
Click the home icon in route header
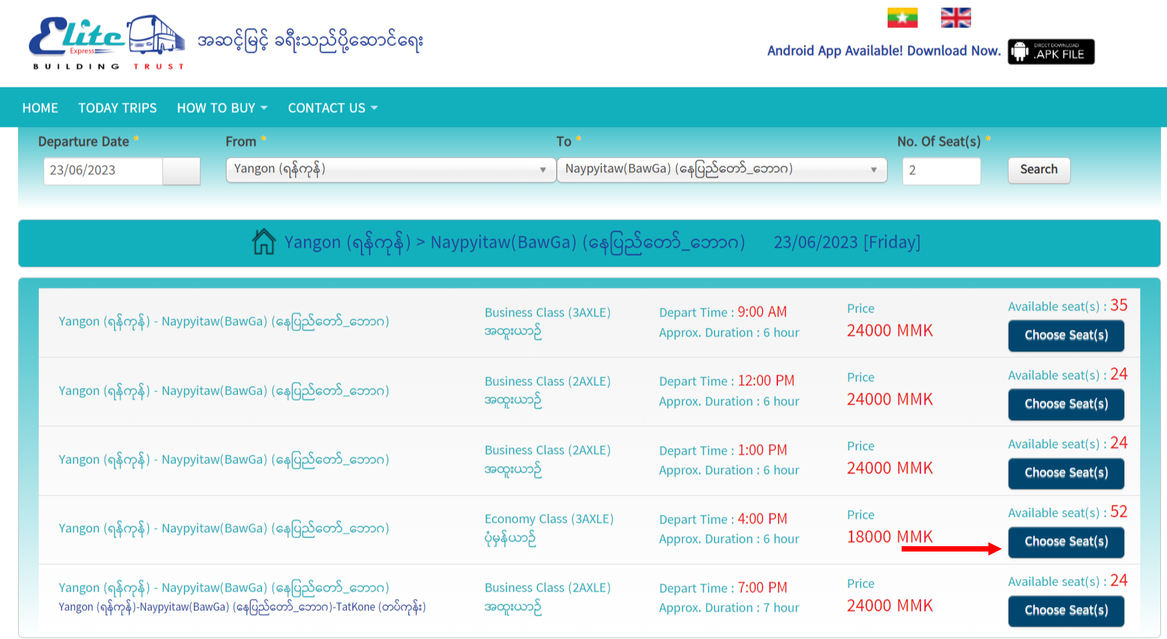click(263, 242)
